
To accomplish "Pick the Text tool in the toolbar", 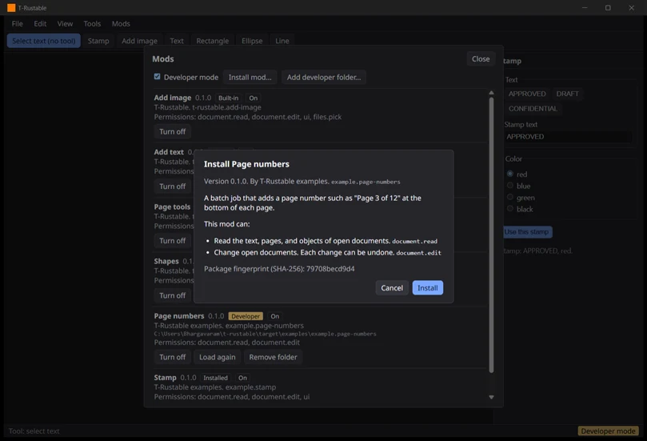I will [177, 41].
